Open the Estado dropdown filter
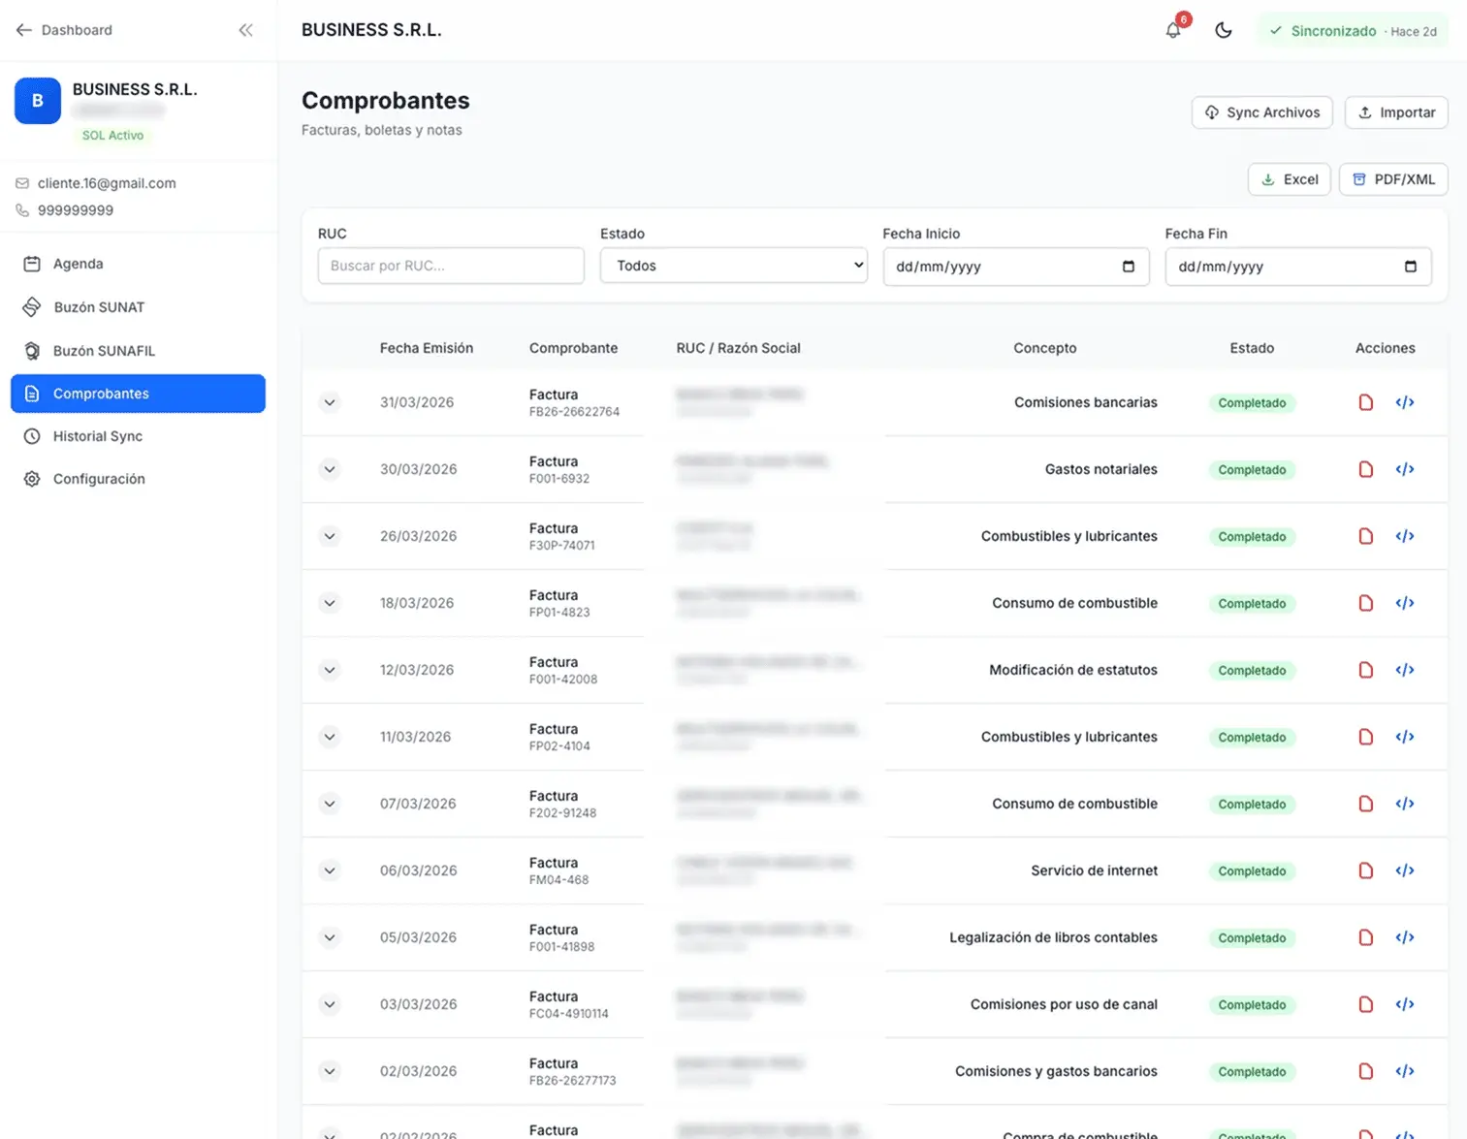Image resolution: width=1467 pixels, height=1139 pixels. [733, 266]
